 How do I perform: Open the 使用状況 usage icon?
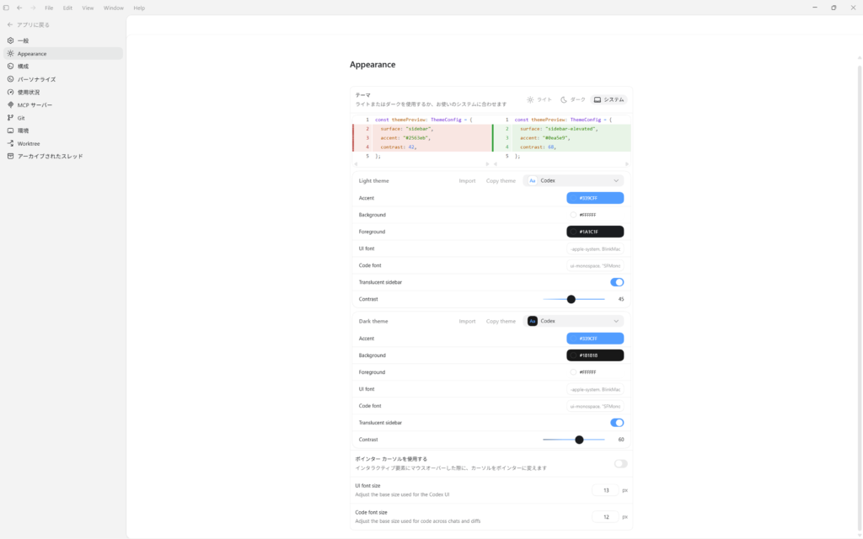pos(10,92)
